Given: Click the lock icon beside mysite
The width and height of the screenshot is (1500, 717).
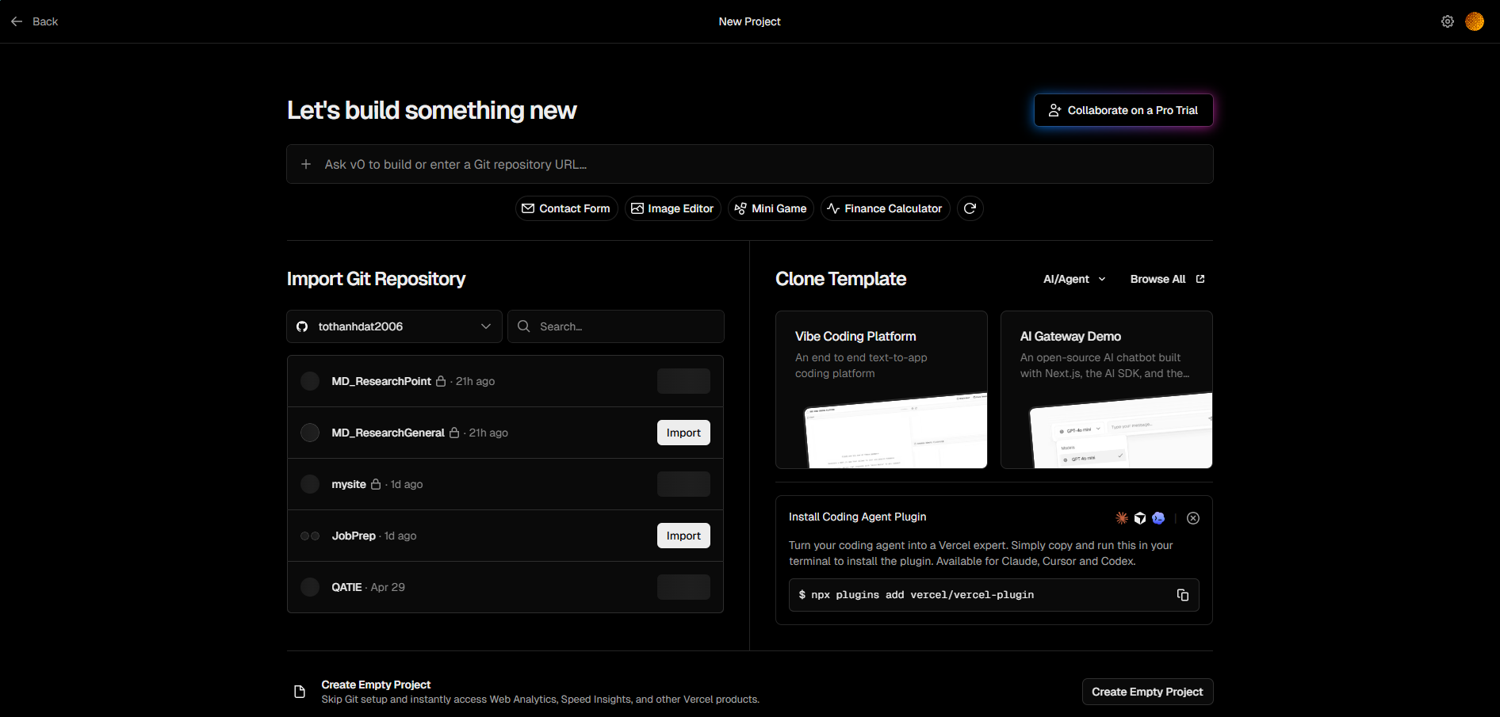Looking at the screenshot, I should point(376,484).
